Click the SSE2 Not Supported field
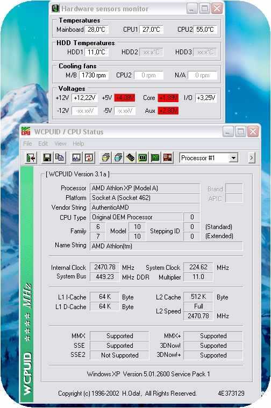 click(x=119, y=355)
